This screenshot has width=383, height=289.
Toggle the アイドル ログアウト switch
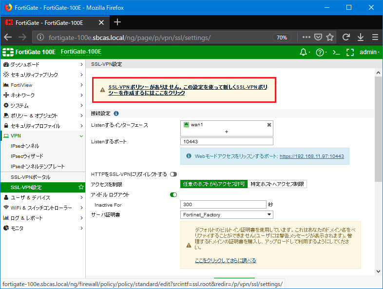(173, 195)
